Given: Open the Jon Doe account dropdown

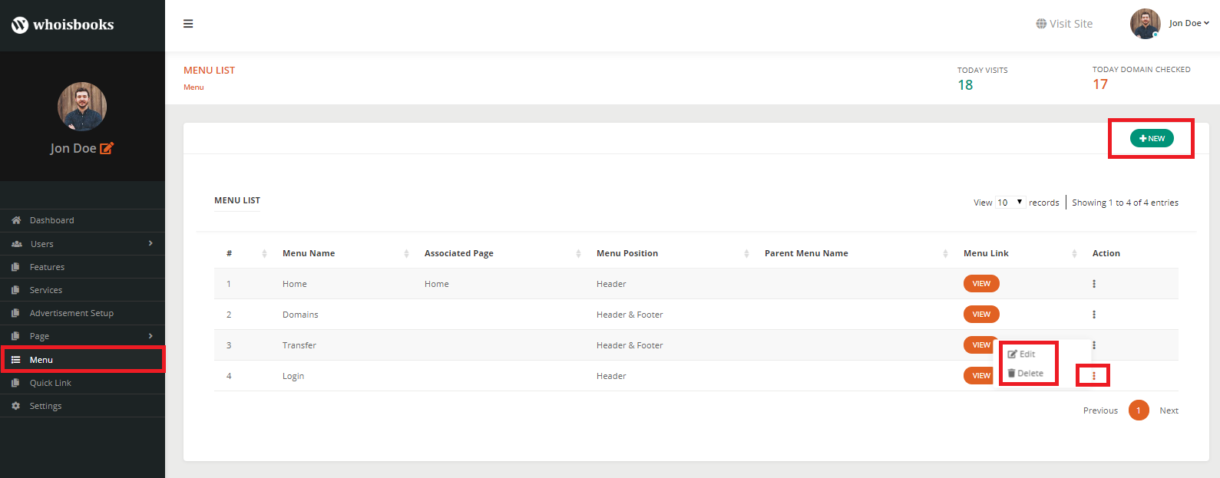Looking at the screenshot, I should pos(1188,23).
